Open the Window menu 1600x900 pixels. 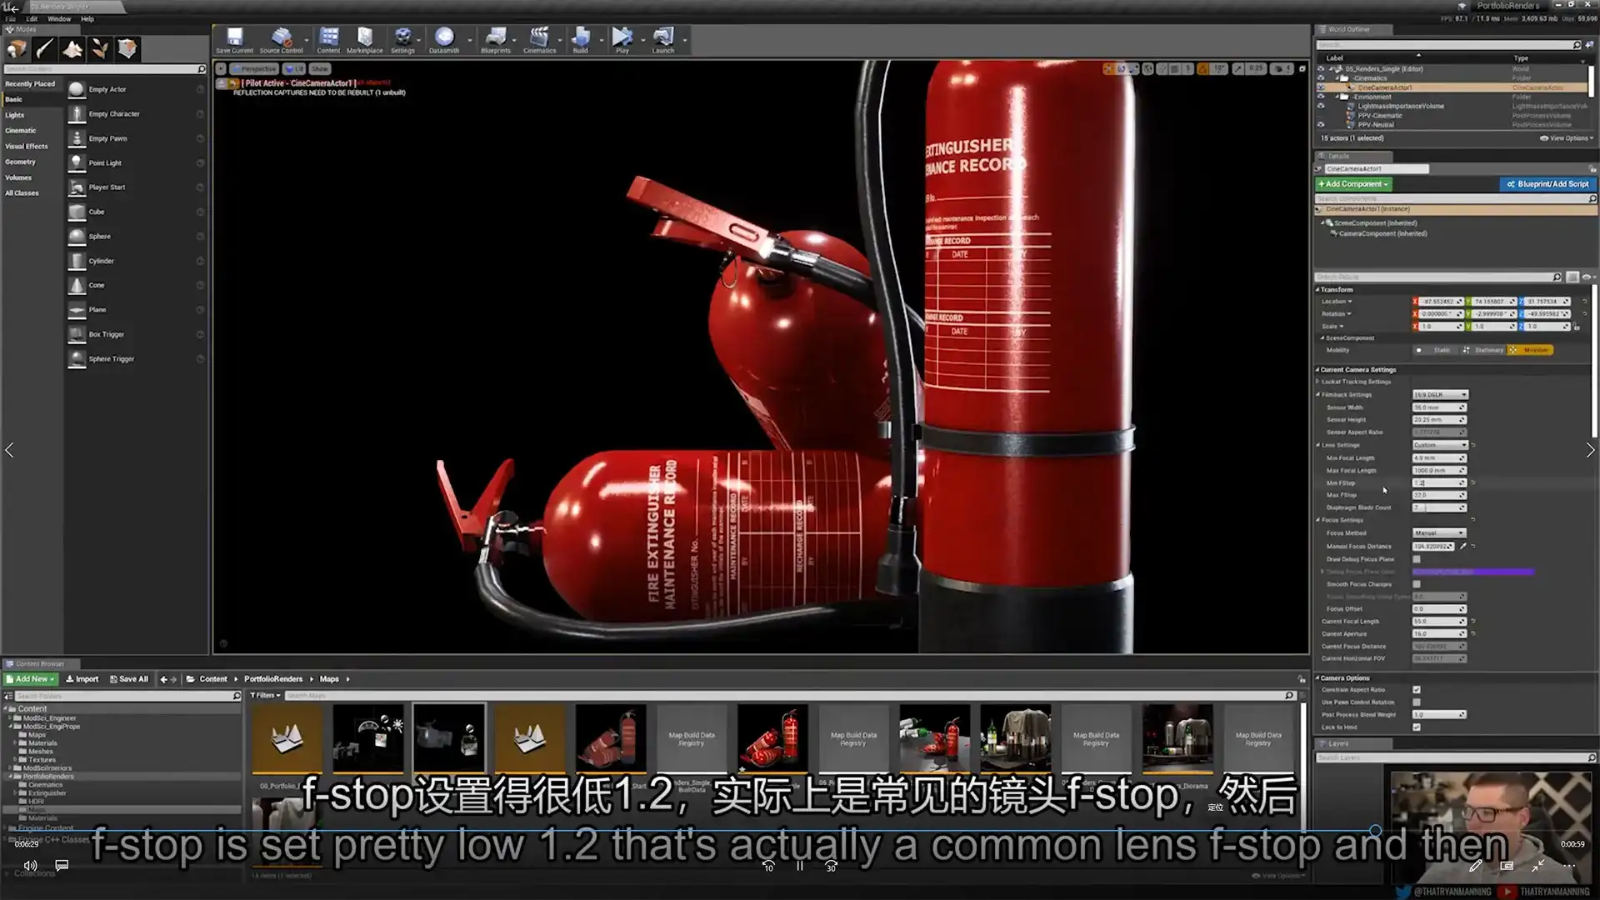[x=58, y=18]
